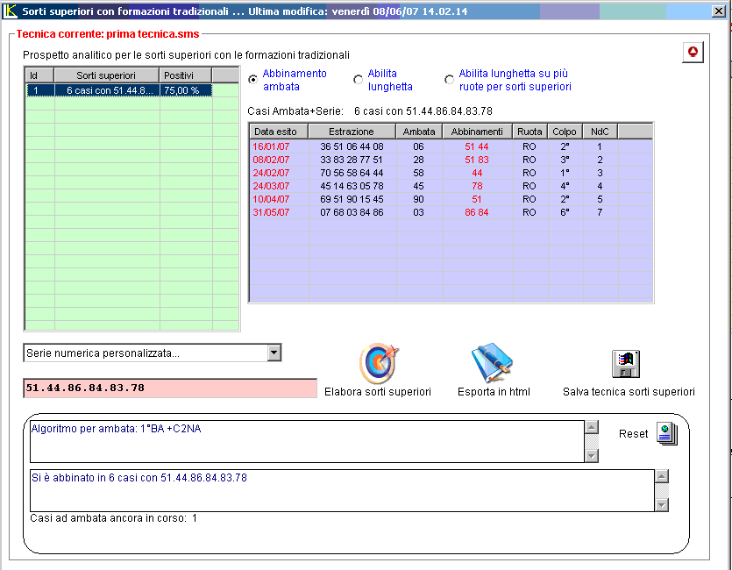Click the series input field 51.44.86.84.83.78
The image size is (732, 570).
(170, 388)
